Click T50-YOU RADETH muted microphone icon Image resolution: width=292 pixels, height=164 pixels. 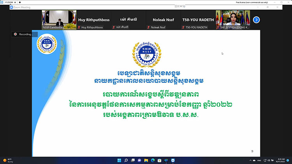pos(183,27)
